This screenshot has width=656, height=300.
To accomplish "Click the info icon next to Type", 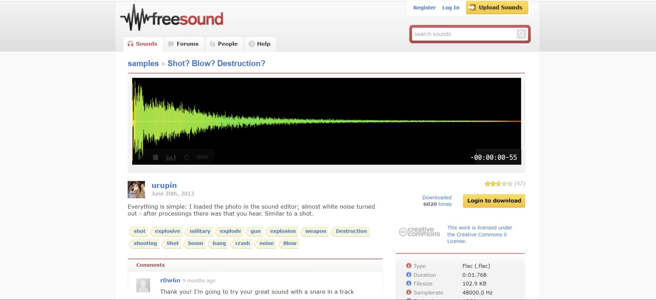I will coord(409,265).
